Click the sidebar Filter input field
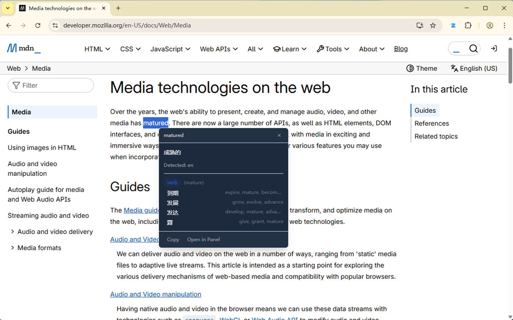Screen dimensions: 513x320 pyautogui.click(x=51, y=86)
